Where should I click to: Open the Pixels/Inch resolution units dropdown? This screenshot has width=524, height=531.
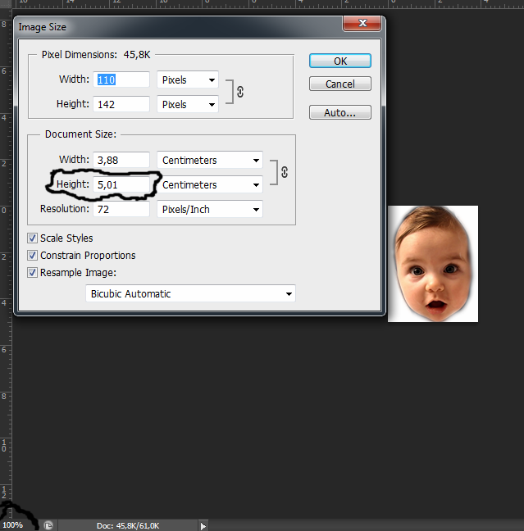click(210, 210)
